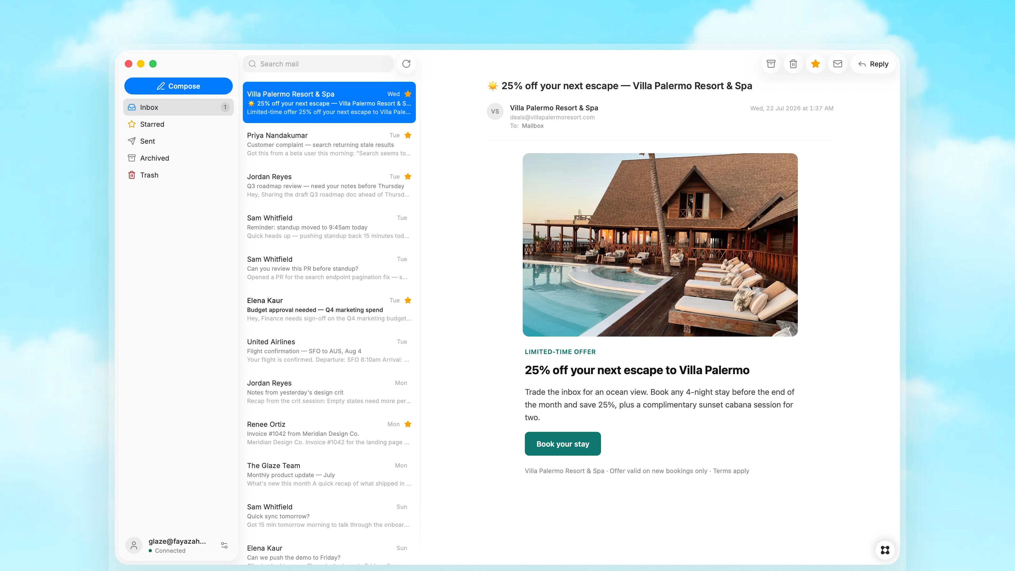Click the search magnifier icon
Image resolution: width=1015 pixels, height=571 pixels.
pos(252,64)
